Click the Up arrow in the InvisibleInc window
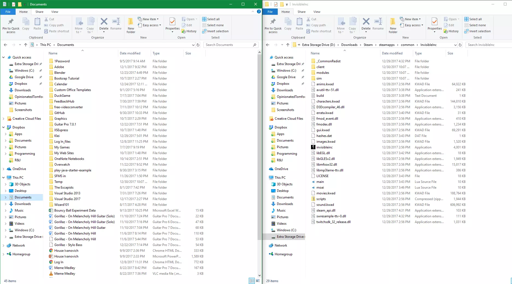512x284 pixels. tap(288, 45)
